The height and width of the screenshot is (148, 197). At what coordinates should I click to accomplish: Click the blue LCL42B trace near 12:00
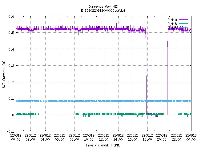point(104,101)
